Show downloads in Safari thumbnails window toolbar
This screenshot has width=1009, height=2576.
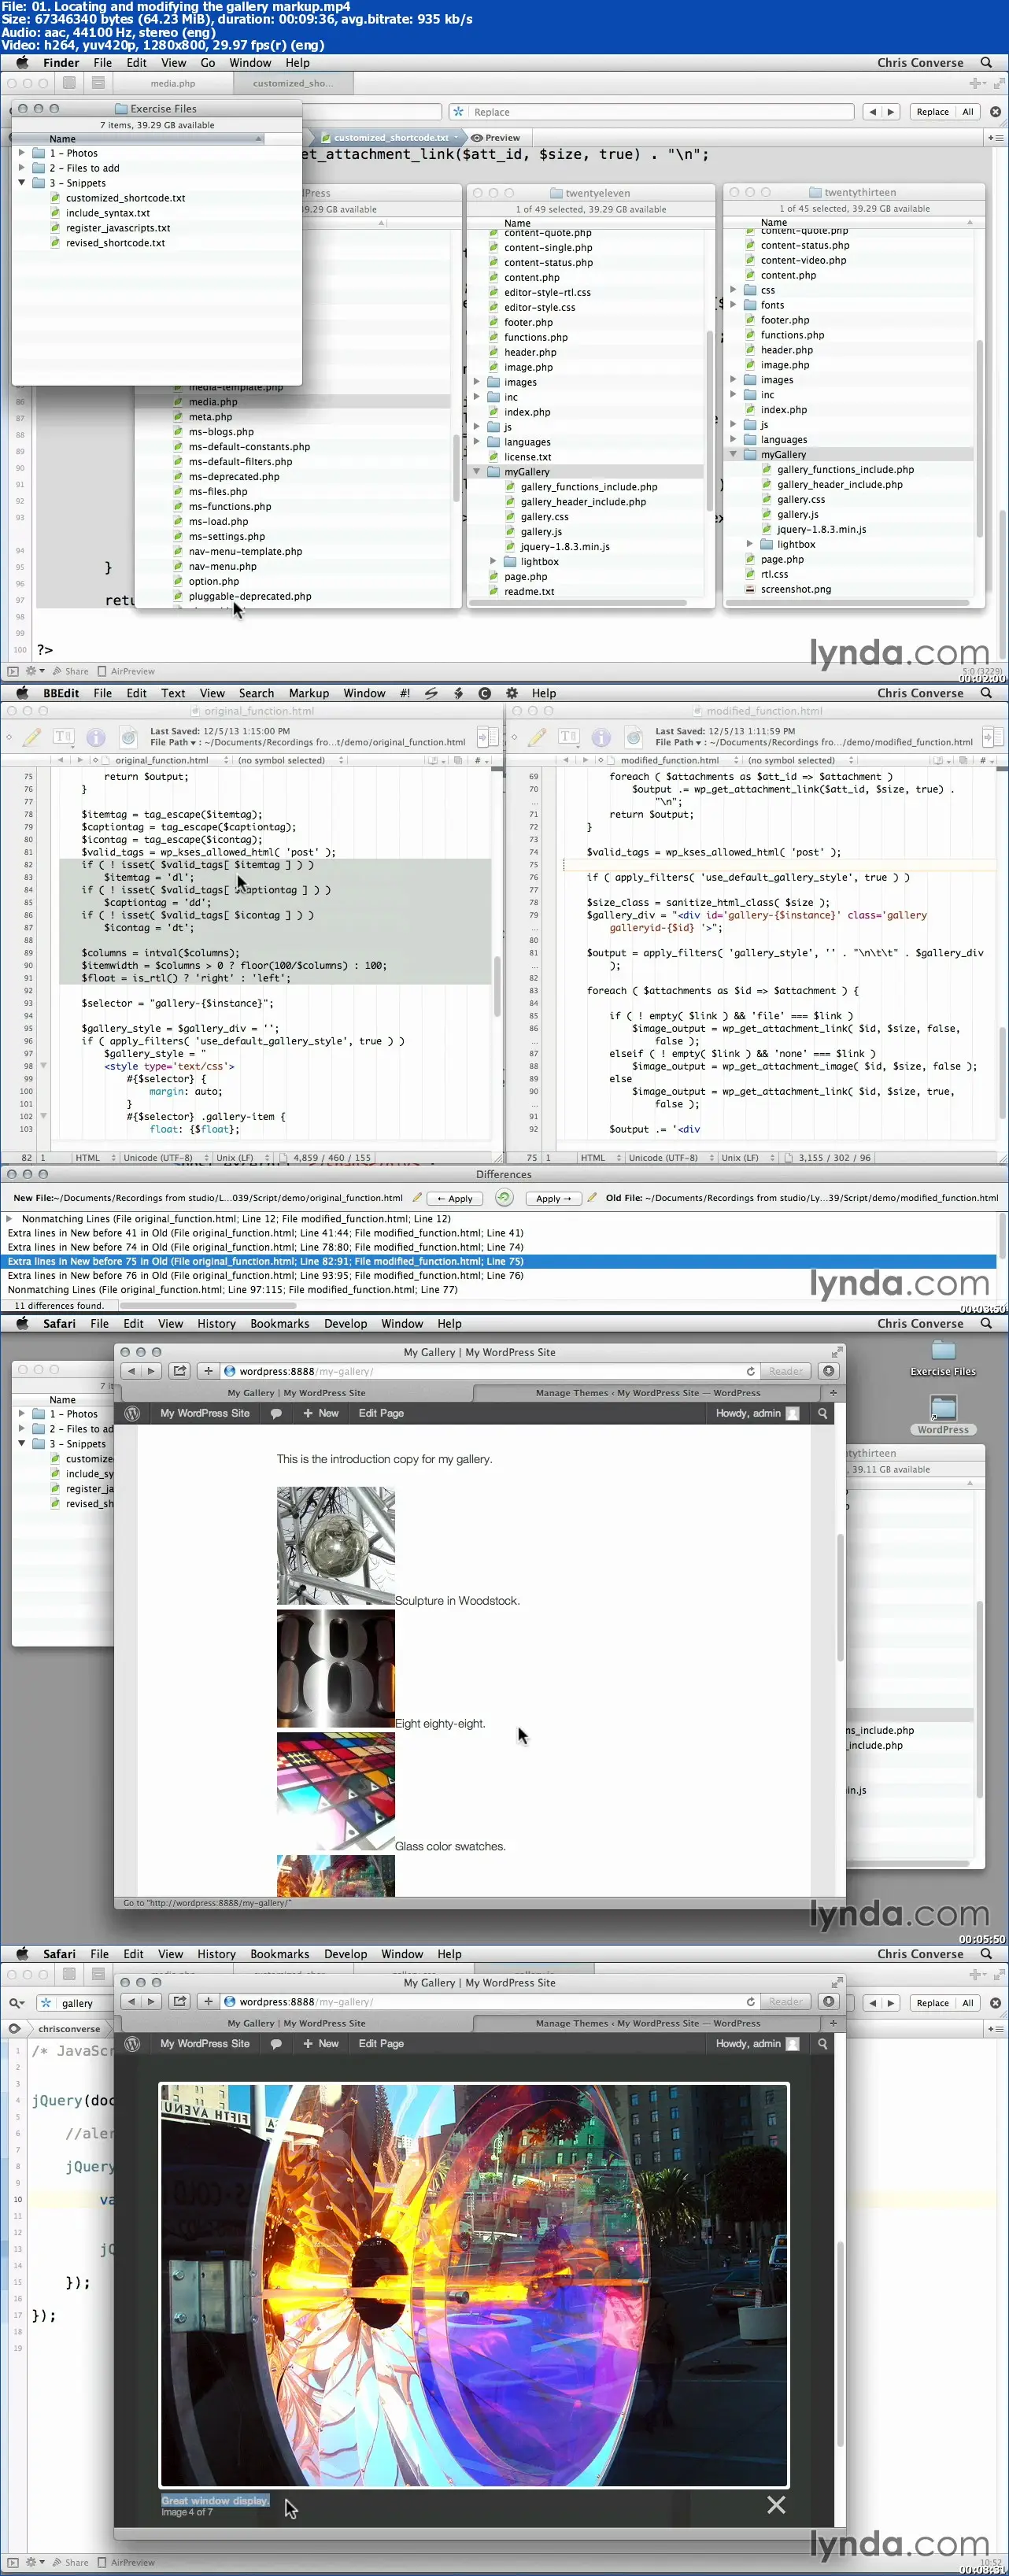(829, 1371)
